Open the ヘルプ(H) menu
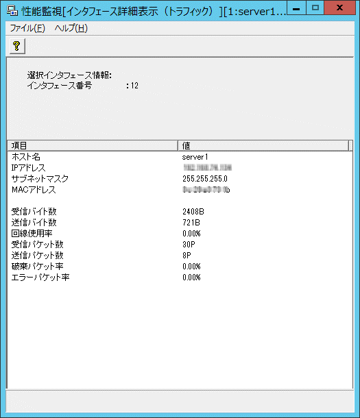Screen dimensions: 360x418 (x=71, y=28)
